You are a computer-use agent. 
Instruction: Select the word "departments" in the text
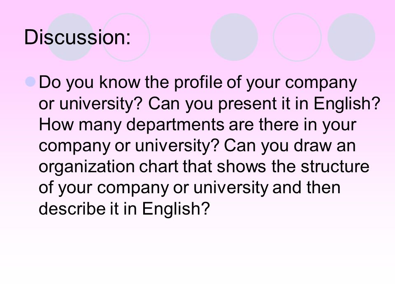(175, 125)
